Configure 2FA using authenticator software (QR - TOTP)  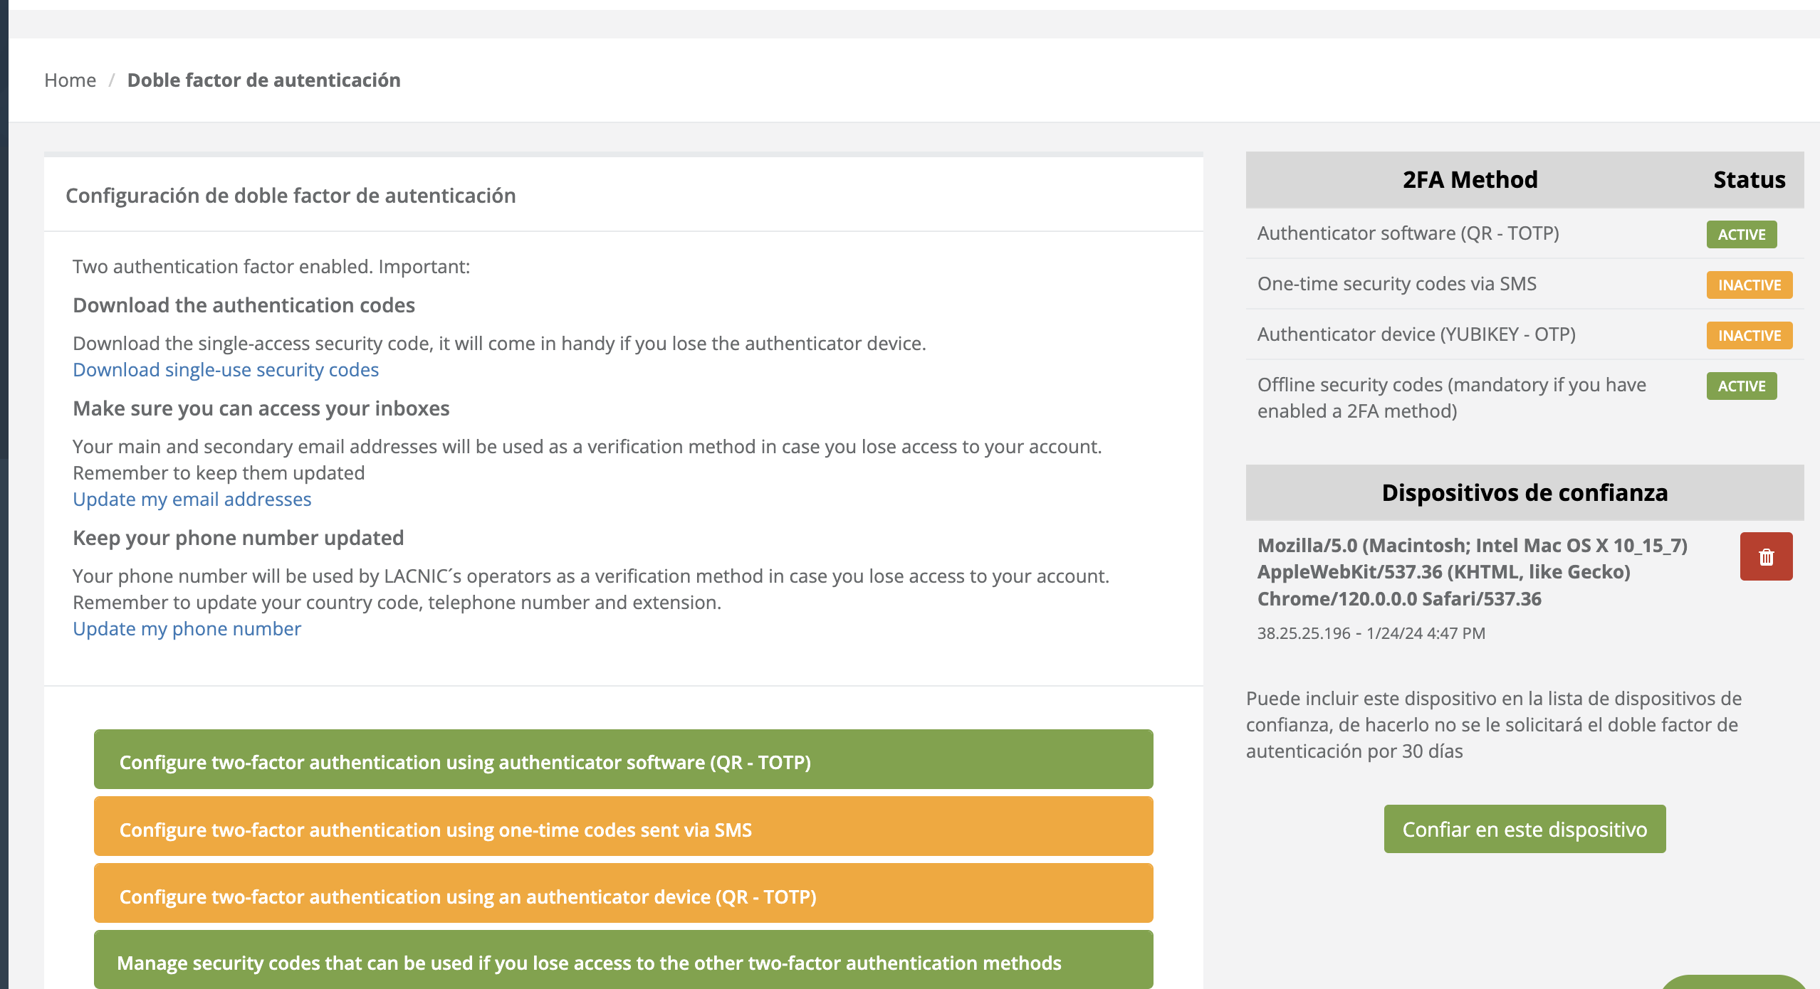(623, 759)
